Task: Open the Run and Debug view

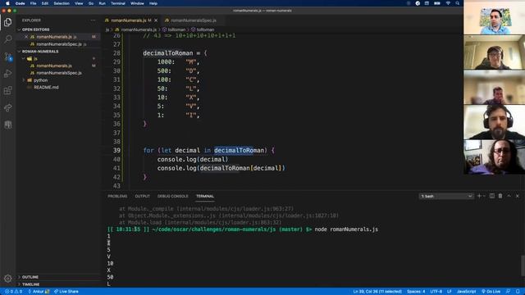Action: (7, 74)
